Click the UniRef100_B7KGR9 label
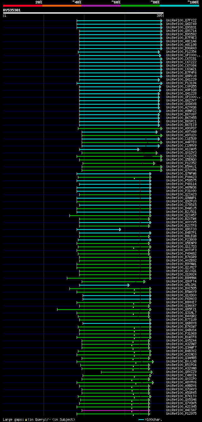The image size is (202, 422). pos(181,257)
